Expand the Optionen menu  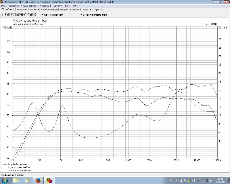pos(58,6)
